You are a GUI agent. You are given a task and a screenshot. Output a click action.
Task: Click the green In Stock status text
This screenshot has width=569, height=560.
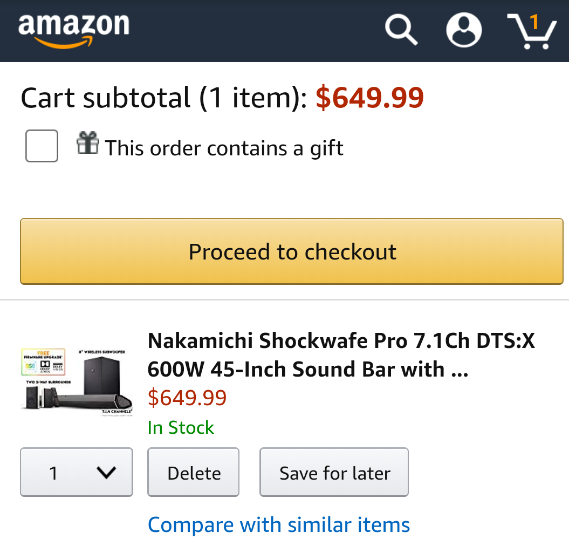point(181,427)
